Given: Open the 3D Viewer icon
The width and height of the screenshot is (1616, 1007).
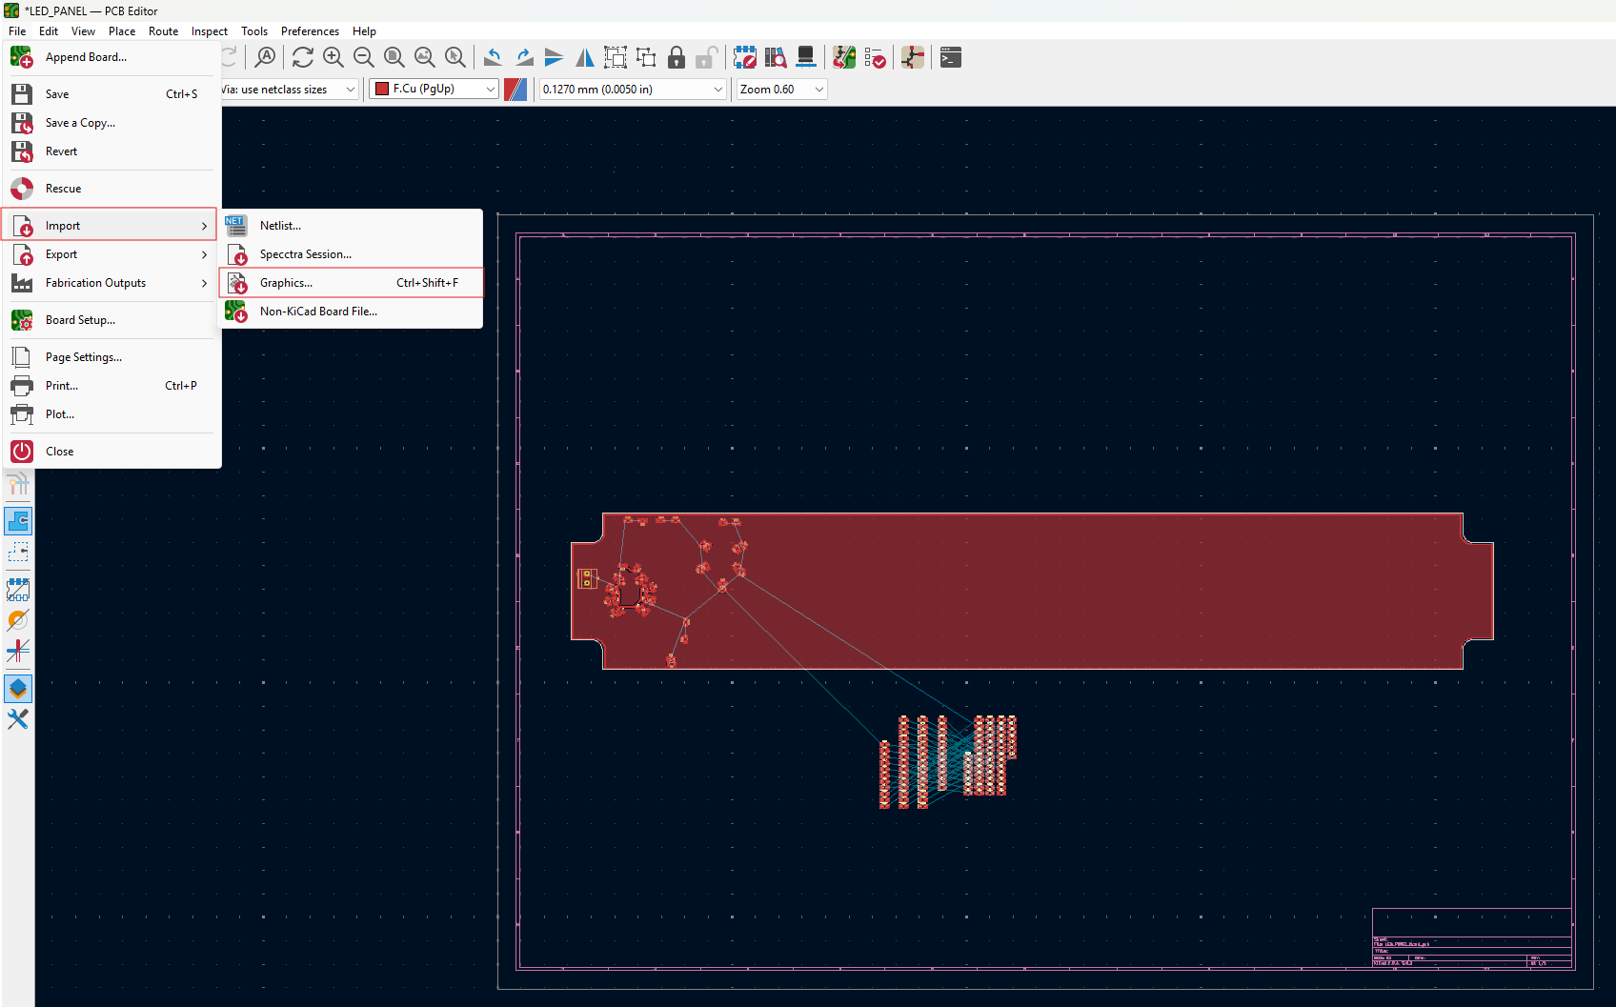Looking at the screenshot, I should click(806, 57).
